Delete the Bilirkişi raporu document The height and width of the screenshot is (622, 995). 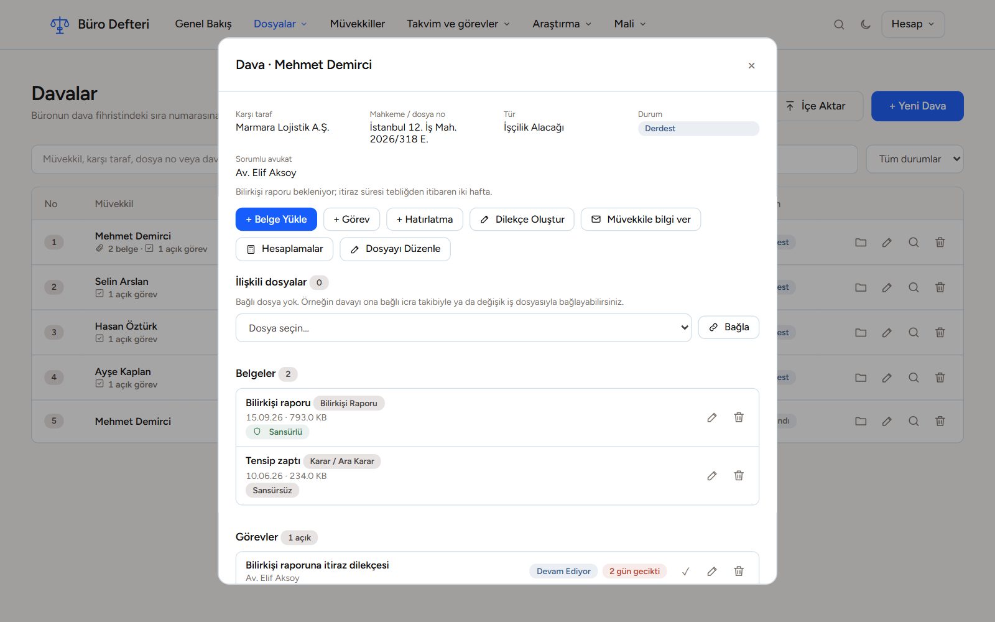[739, 417]
